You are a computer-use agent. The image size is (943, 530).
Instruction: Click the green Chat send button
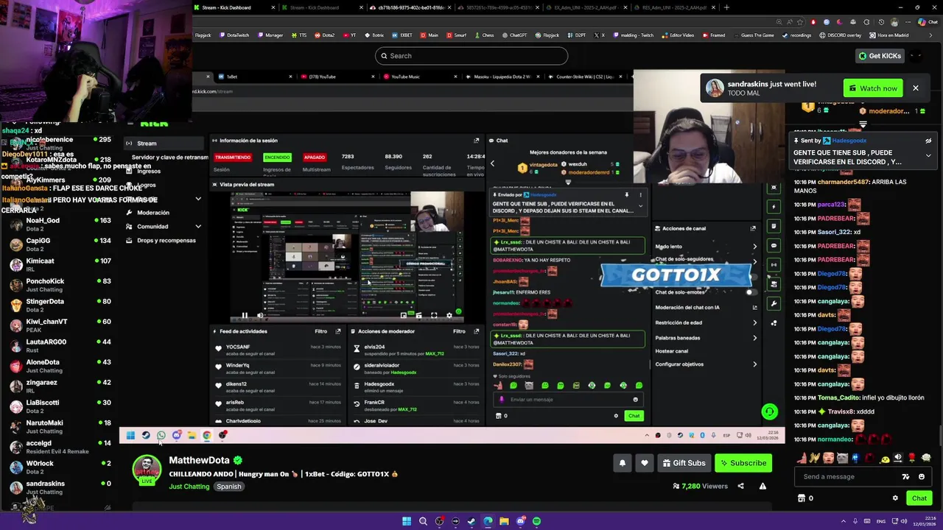tap(919, 498)
